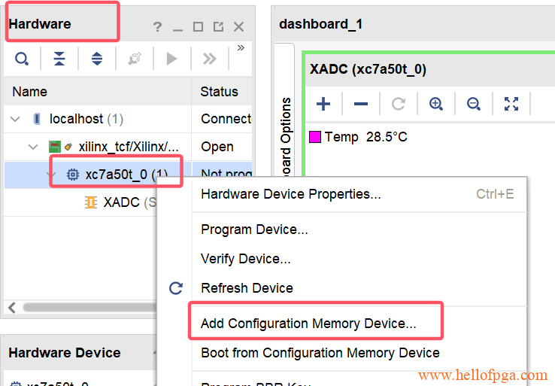Click the magenta Temp color swatch
The width and height of the screenshot is (555, 386).
click(x=315, y=137)
